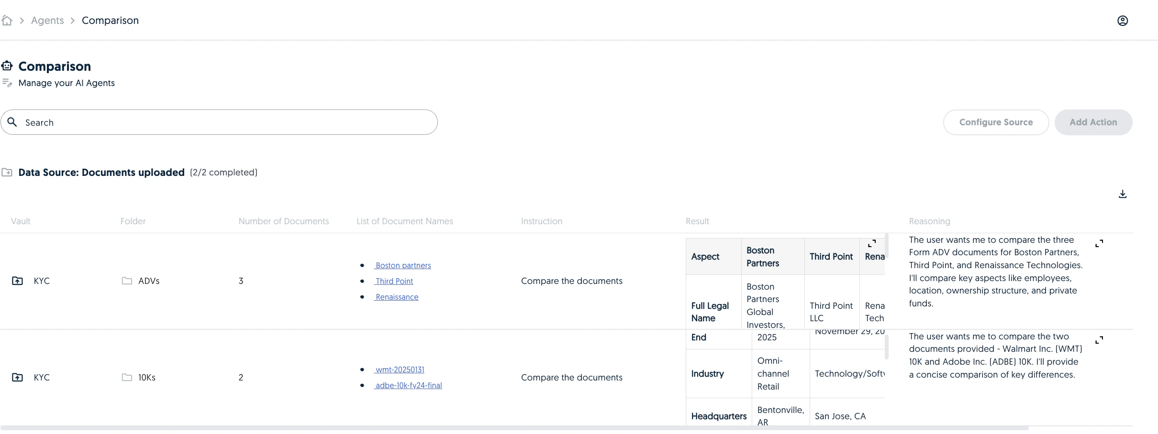Viewport: 1158px width, 434px height.
Task: Click the Data Source folder icon
Action: (x=7, y=172)
